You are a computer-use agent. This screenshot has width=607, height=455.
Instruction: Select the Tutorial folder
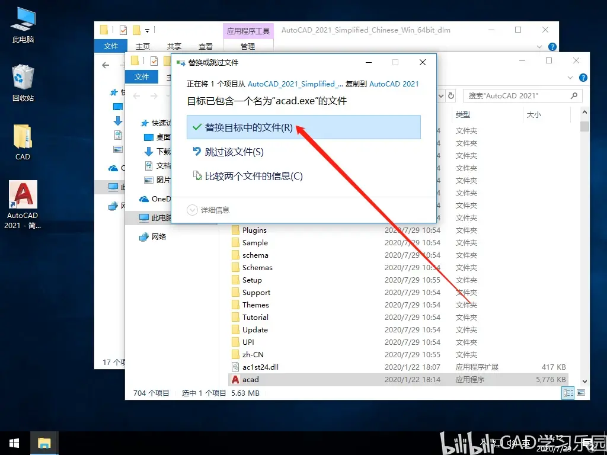(x=255, y=318)
